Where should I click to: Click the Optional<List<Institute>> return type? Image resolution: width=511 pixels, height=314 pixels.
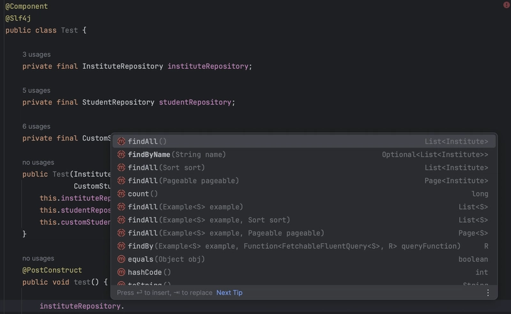tap(435, 154)
